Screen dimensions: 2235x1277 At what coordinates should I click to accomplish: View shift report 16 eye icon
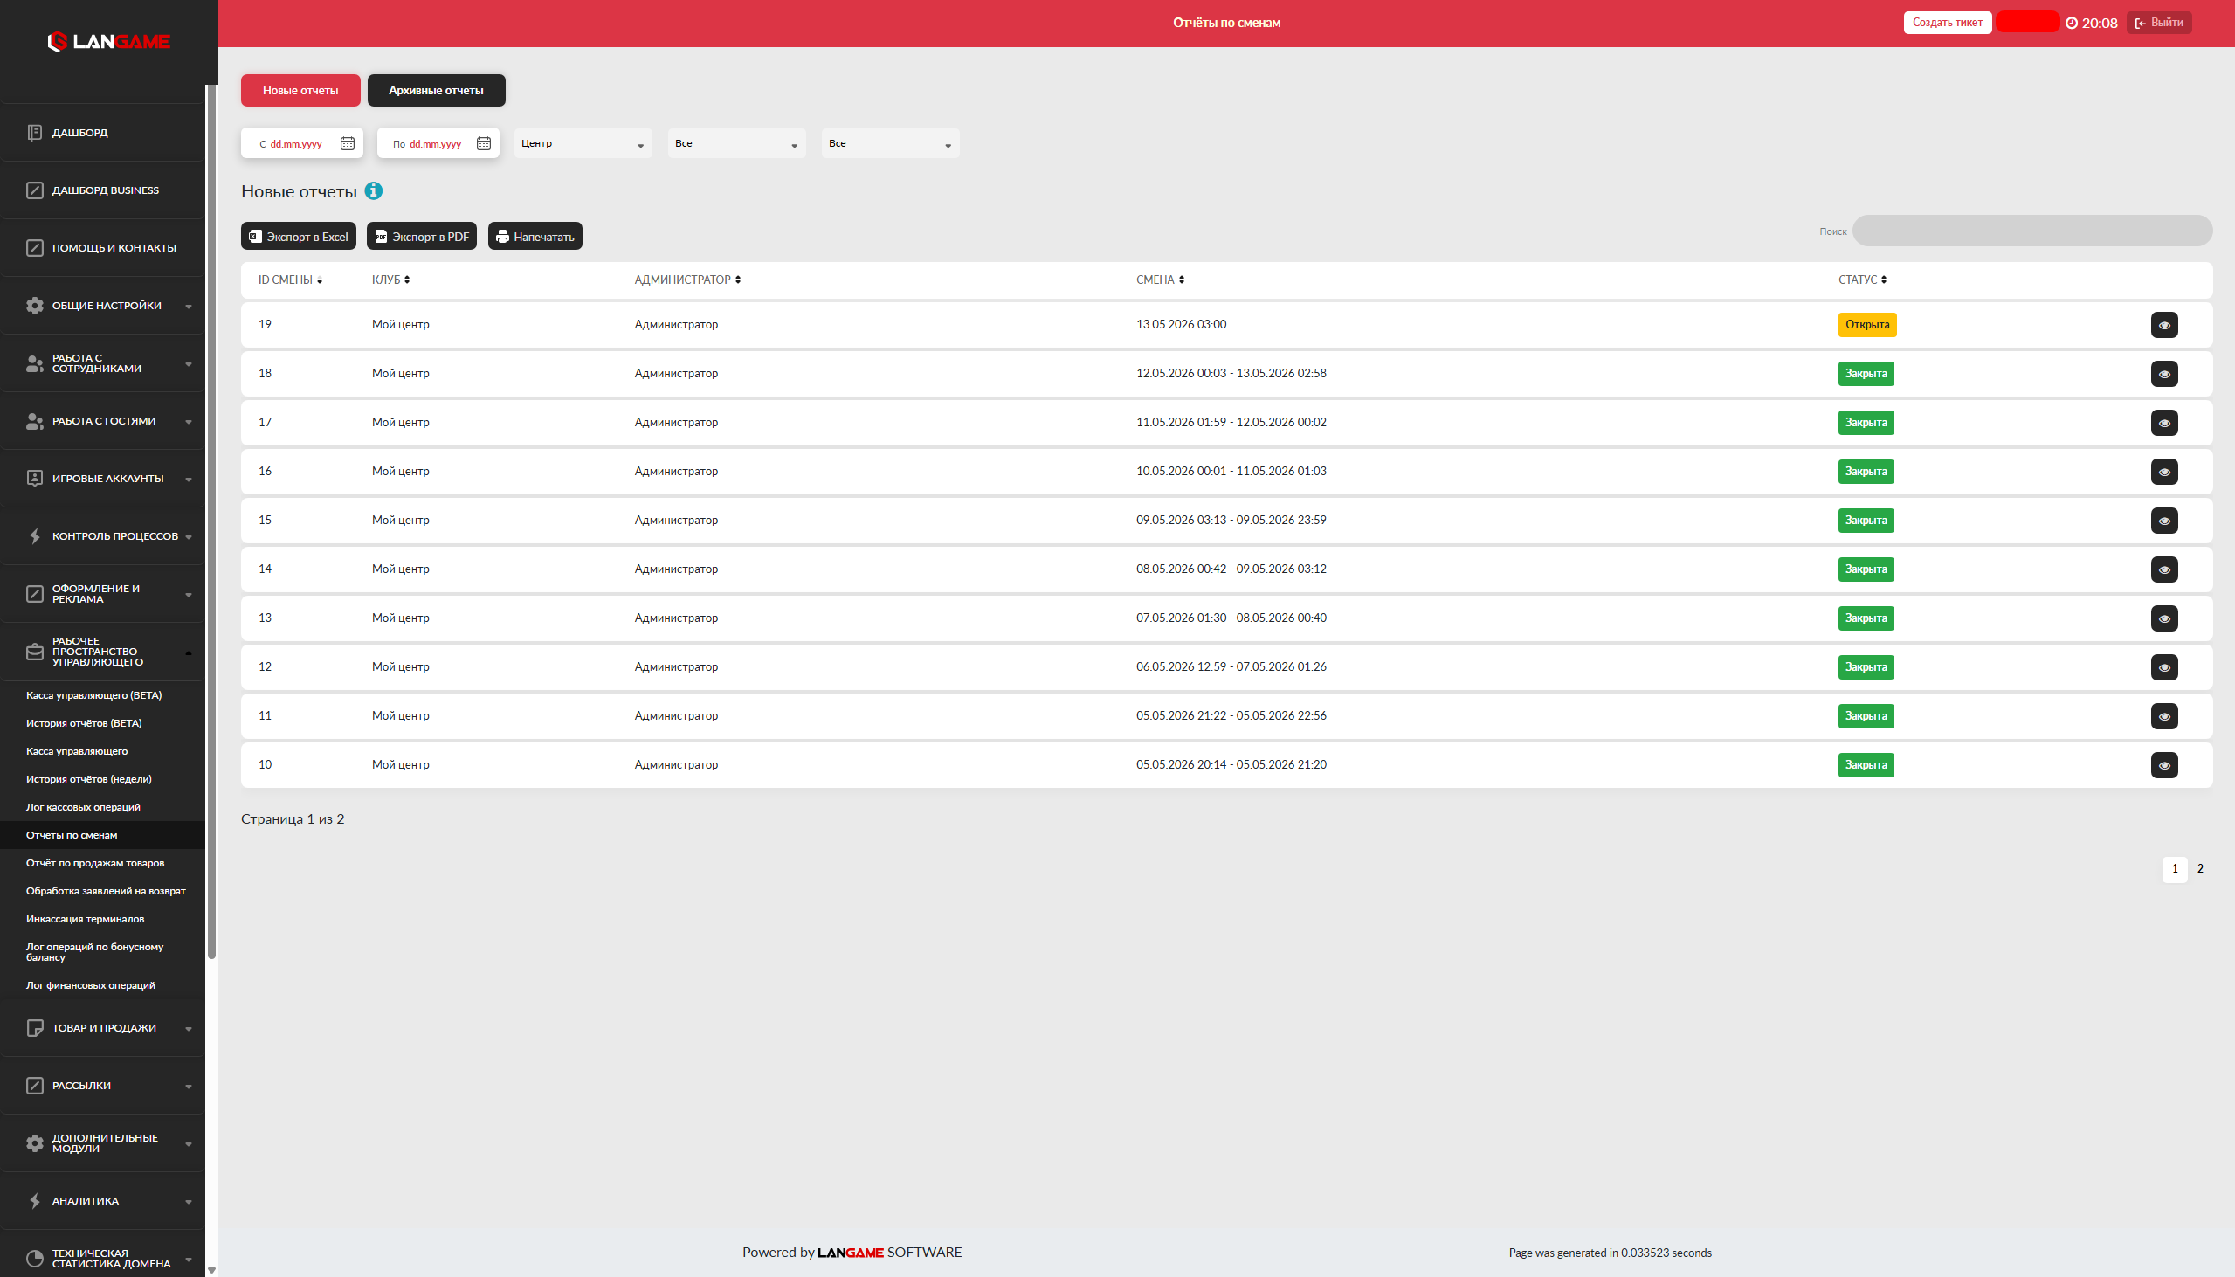[2164, 472]
